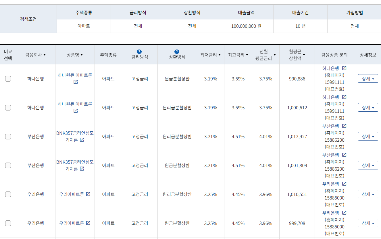This screenshot has height=239, width=381.
Task: Sort by 상품명 column arrow
Action: 82,55
